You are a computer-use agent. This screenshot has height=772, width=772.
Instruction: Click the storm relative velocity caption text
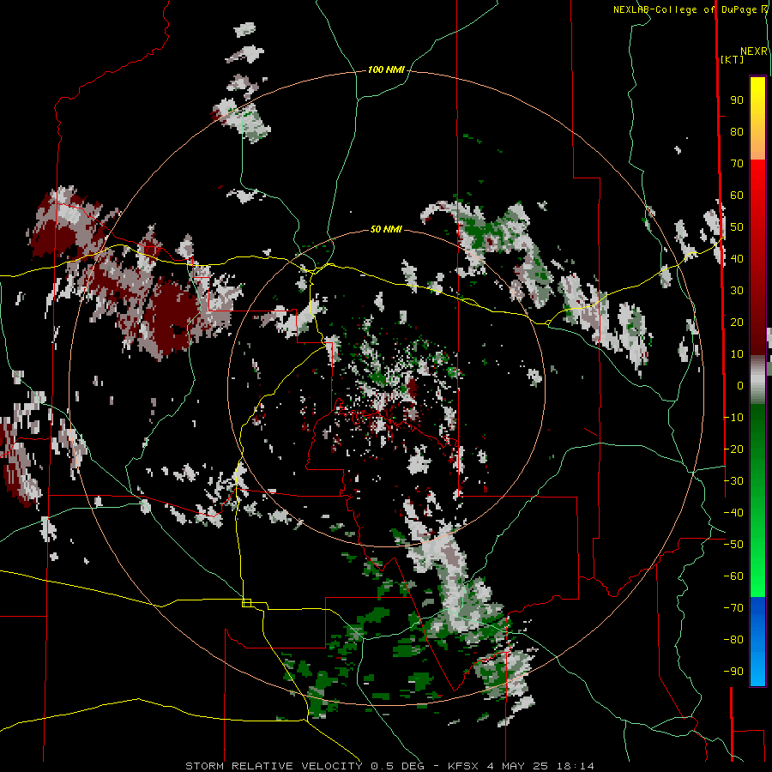coord(390,766)
